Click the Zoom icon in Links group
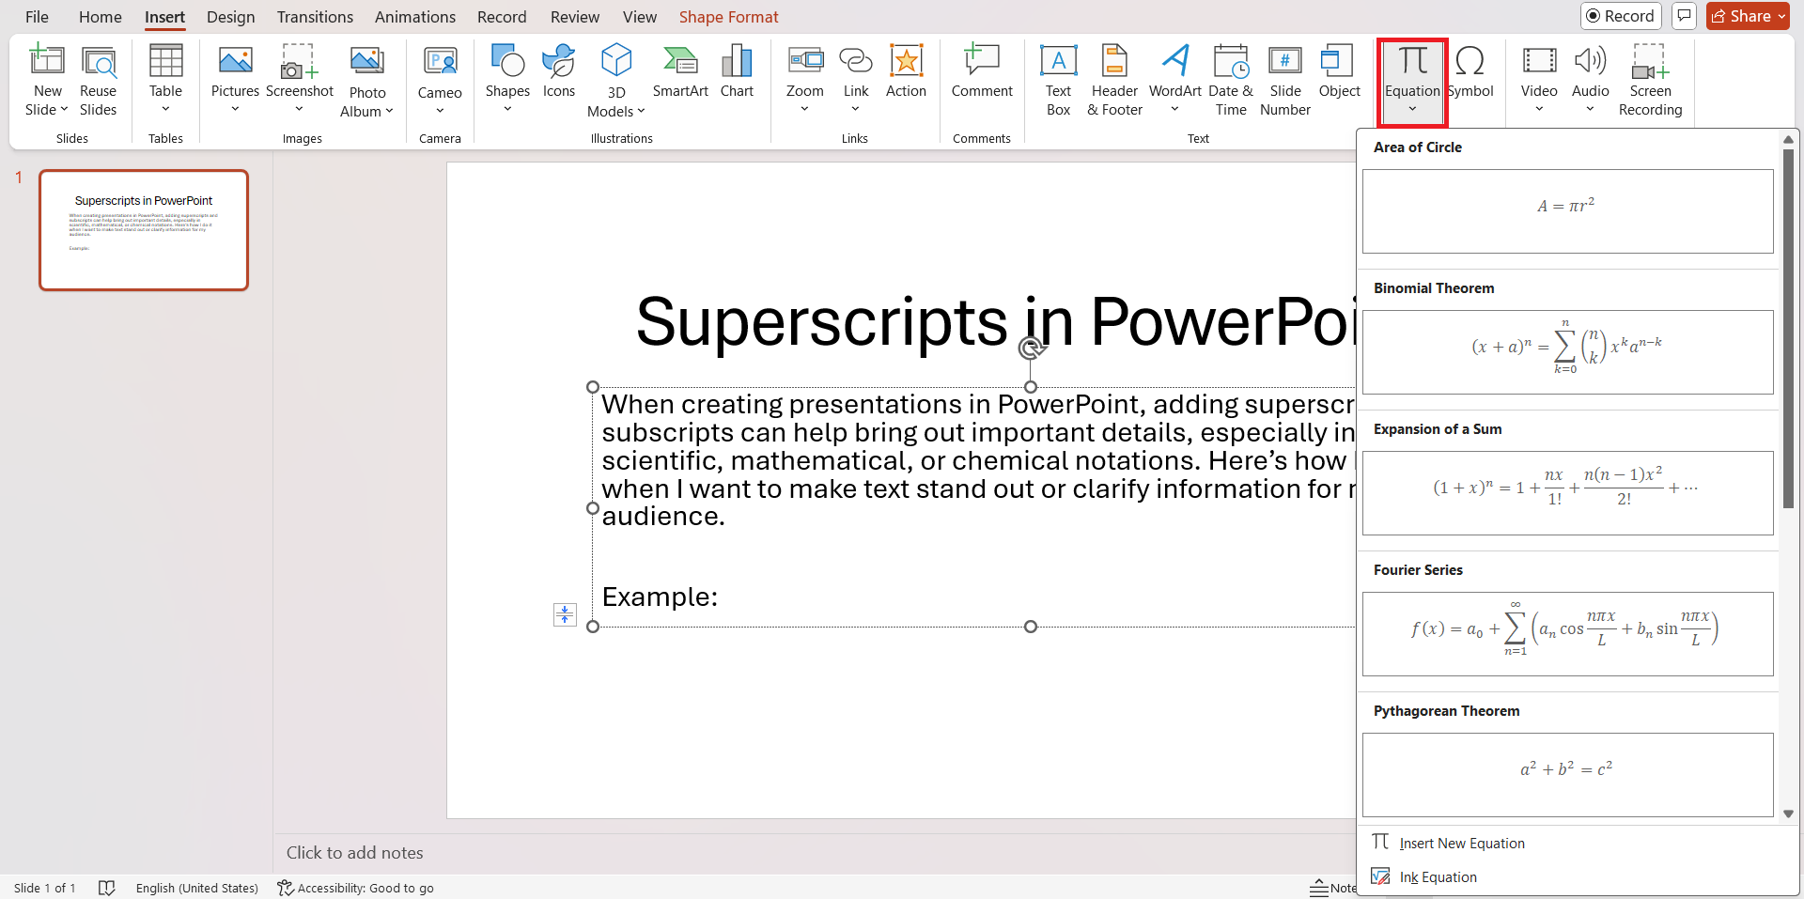The height and width of the screenshot is (899, 1804). click(805, 60)
